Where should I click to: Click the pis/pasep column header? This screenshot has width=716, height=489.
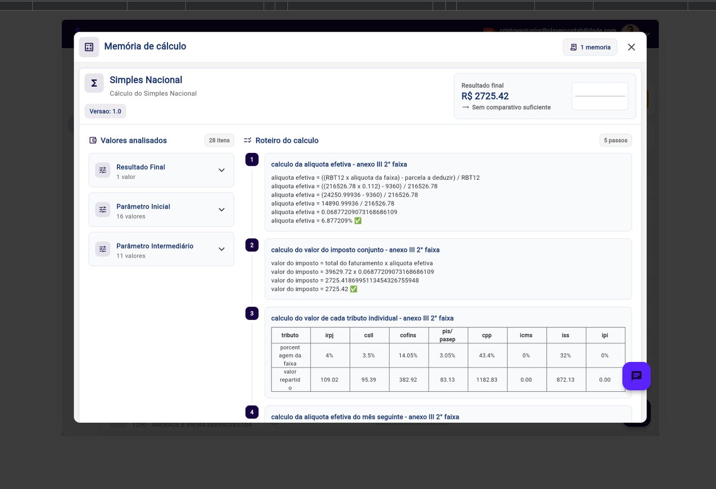pos(448,336)
